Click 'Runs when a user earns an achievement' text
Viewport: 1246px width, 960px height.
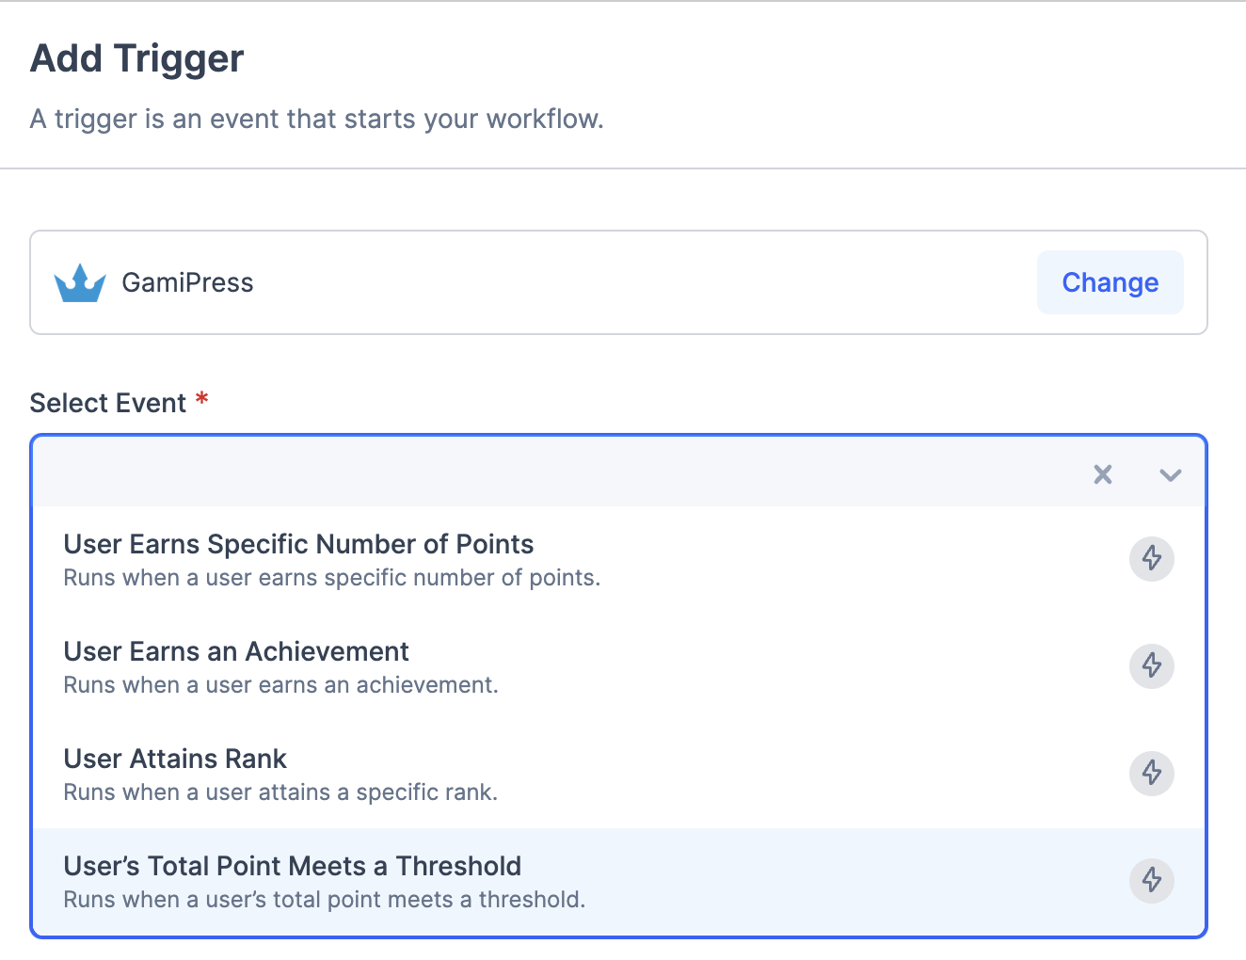[x=280, y=685]
